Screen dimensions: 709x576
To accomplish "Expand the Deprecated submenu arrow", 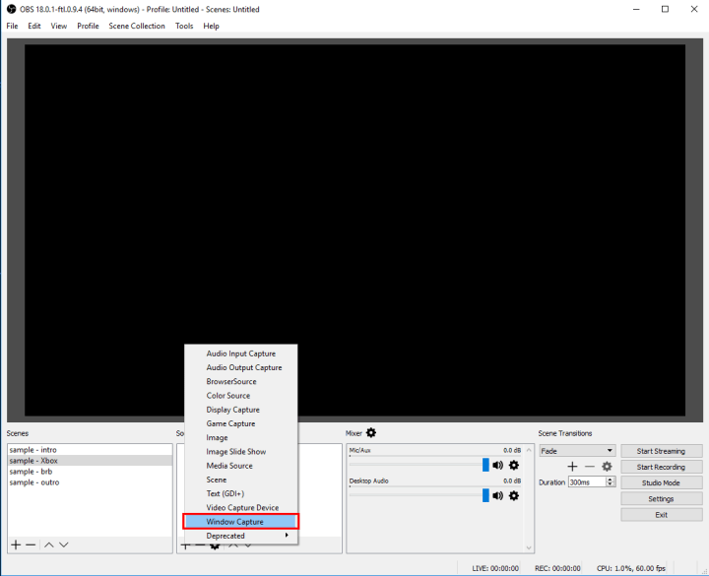I will [x=287, y=536].
